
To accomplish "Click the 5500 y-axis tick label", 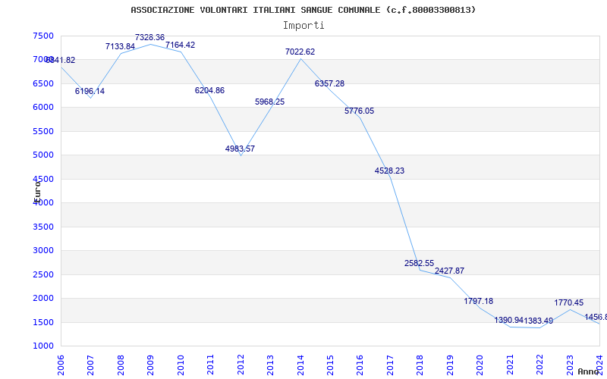I will pyautogui.click(x=43, y=131).
